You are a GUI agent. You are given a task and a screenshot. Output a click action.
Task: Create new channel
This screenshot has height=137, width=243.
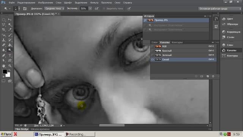tap(208, 76)
